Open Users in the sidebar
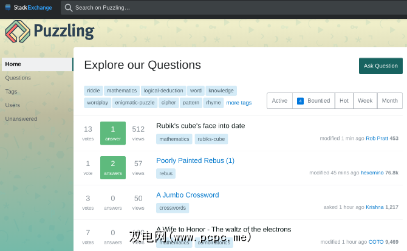The height and width of the screenshot is (251, 407). point(13,105)
